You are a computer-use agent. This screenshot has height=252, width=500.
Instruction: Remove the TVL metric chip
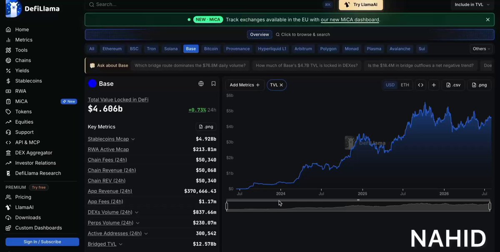[x=281, y=85]
